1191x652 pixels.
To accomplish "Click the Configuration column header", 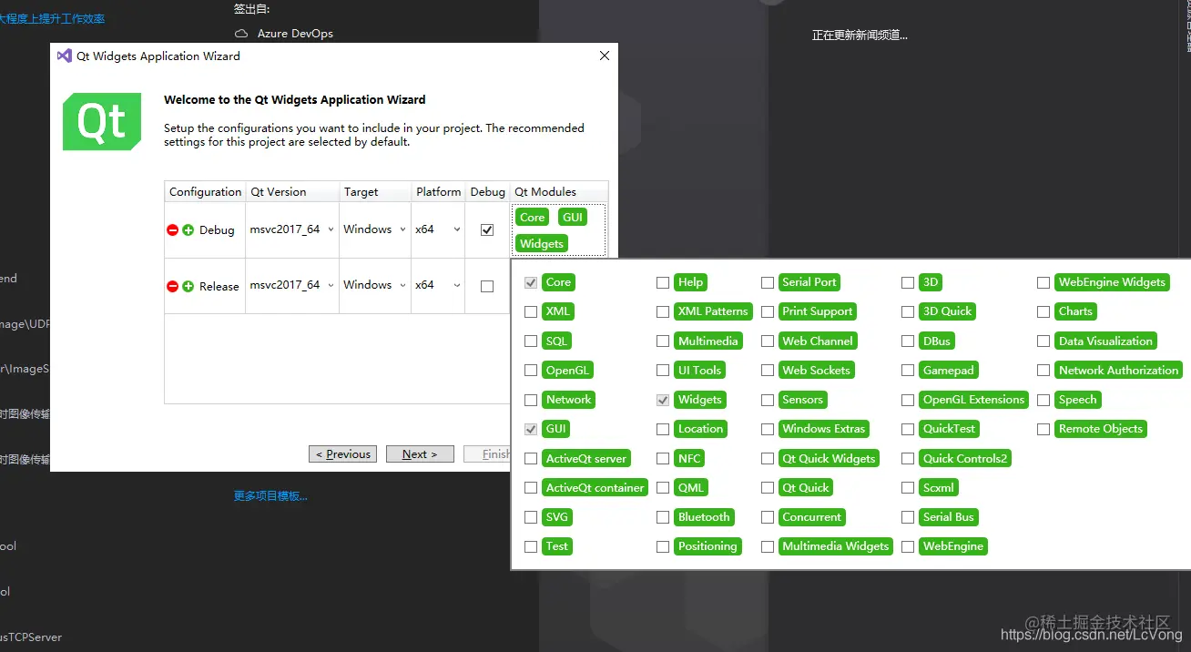I will [206, 192].
